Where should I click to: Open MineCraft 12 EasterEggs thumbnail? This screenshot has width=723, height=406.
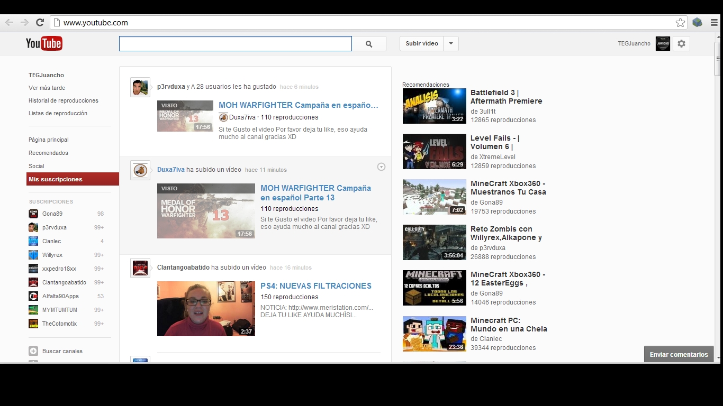435,288
